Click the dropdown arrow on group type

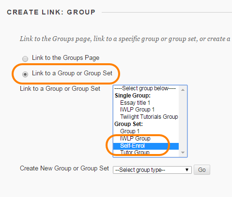[x=187, y=170]
